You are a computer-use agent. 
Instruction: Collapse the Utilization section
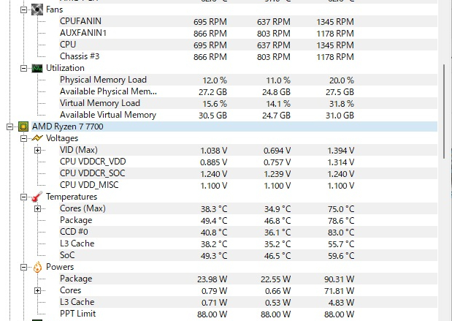click(24, 68)
